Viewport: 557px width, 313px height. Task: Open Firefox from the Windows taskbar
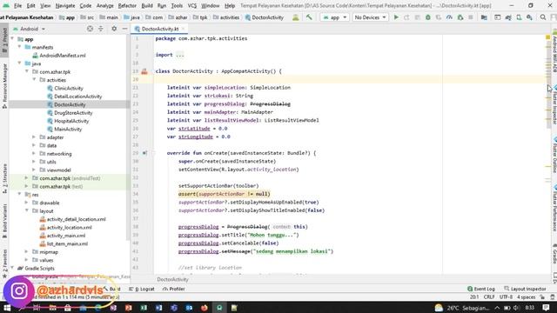205,308
